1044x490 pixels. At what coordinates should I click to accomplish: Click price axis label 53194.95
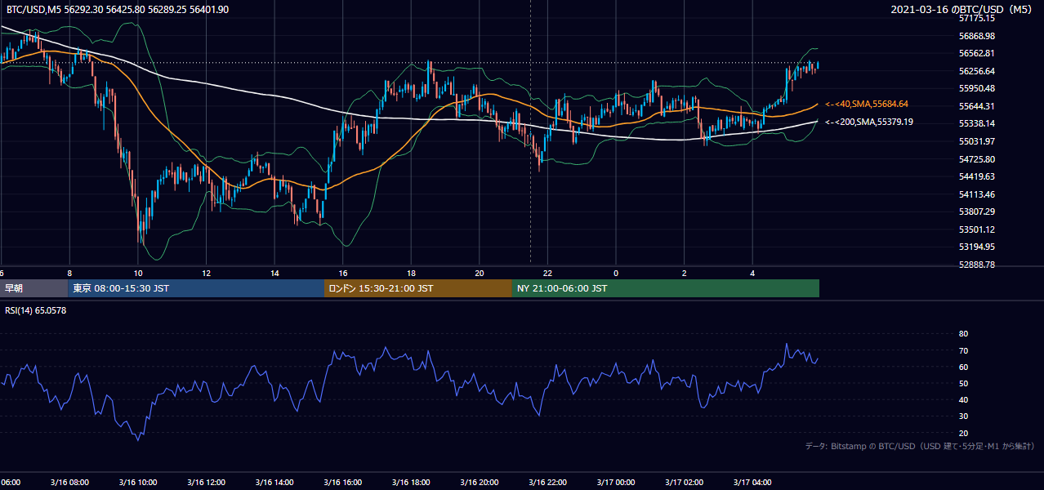(x=976, y=247)
